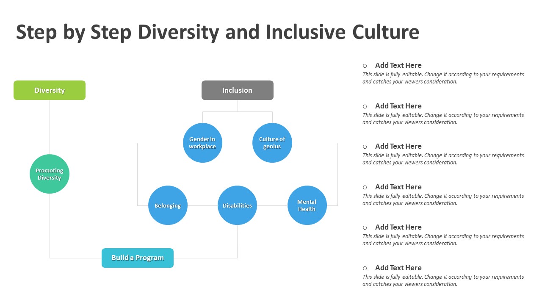Click the Build a Program box
Screen dimensions: 542x305
pyautogui.click(x=138, y=258)
